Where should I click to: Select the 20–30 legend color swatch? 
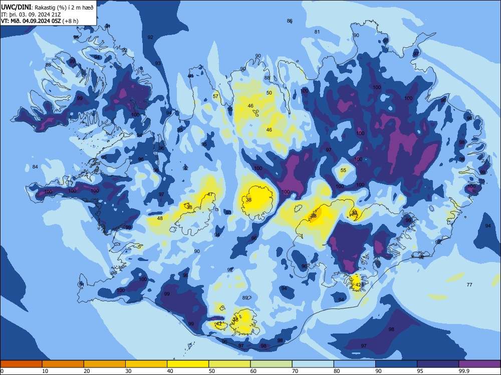pos(105,364)
